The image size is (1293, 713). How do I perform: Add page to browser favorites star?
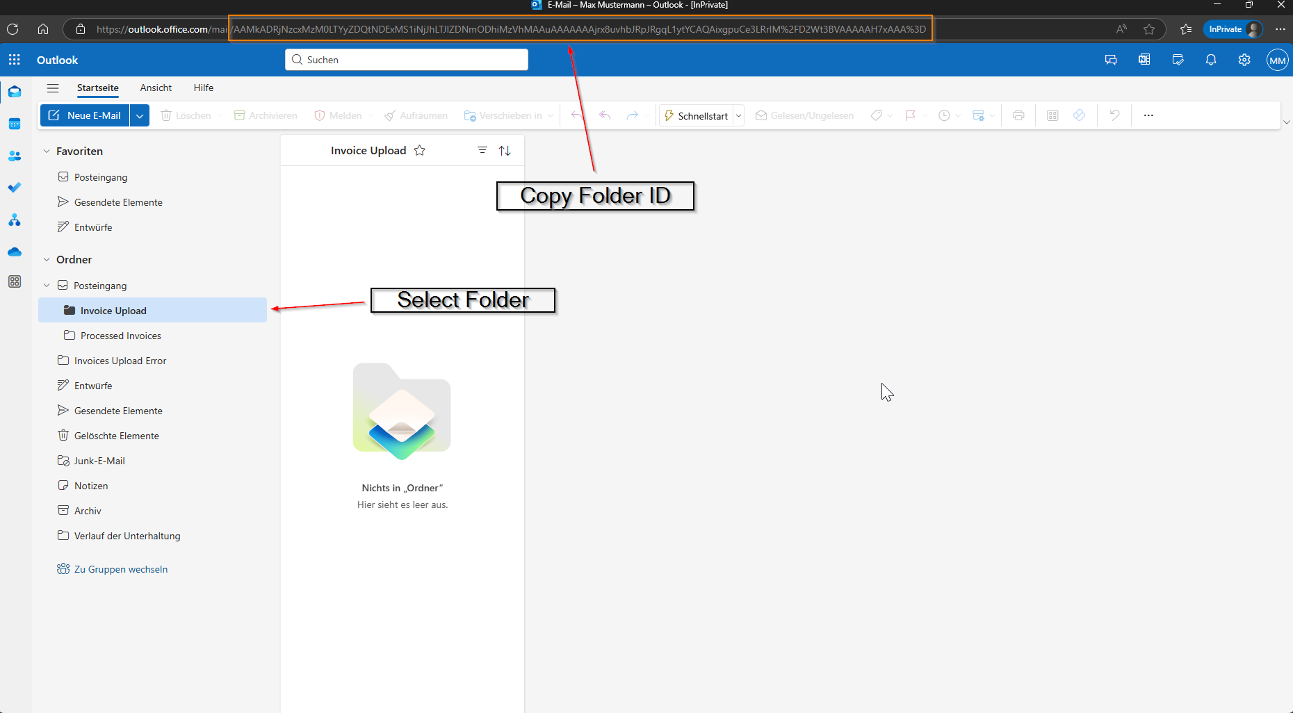click(1149, 29)
